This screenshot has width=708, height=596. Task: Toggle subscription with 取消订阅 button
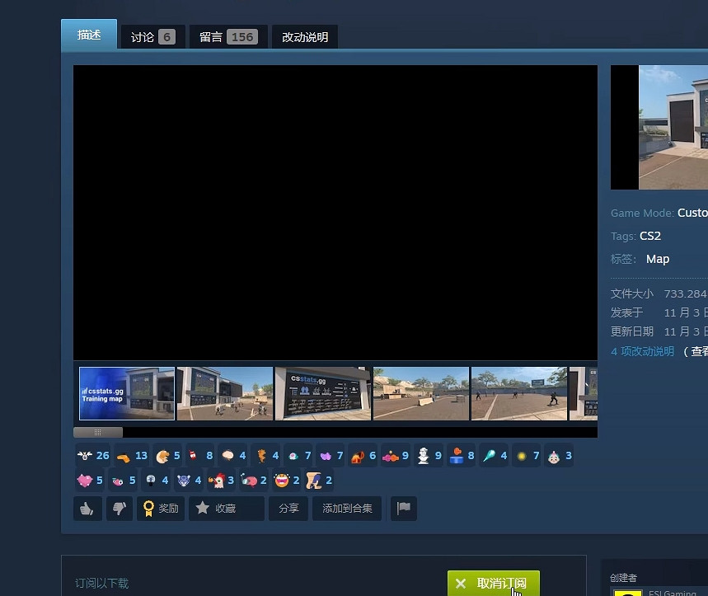pos(493,583)
